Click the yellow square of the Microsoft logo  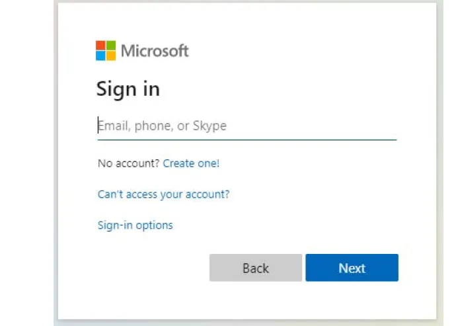click(111, 56)
